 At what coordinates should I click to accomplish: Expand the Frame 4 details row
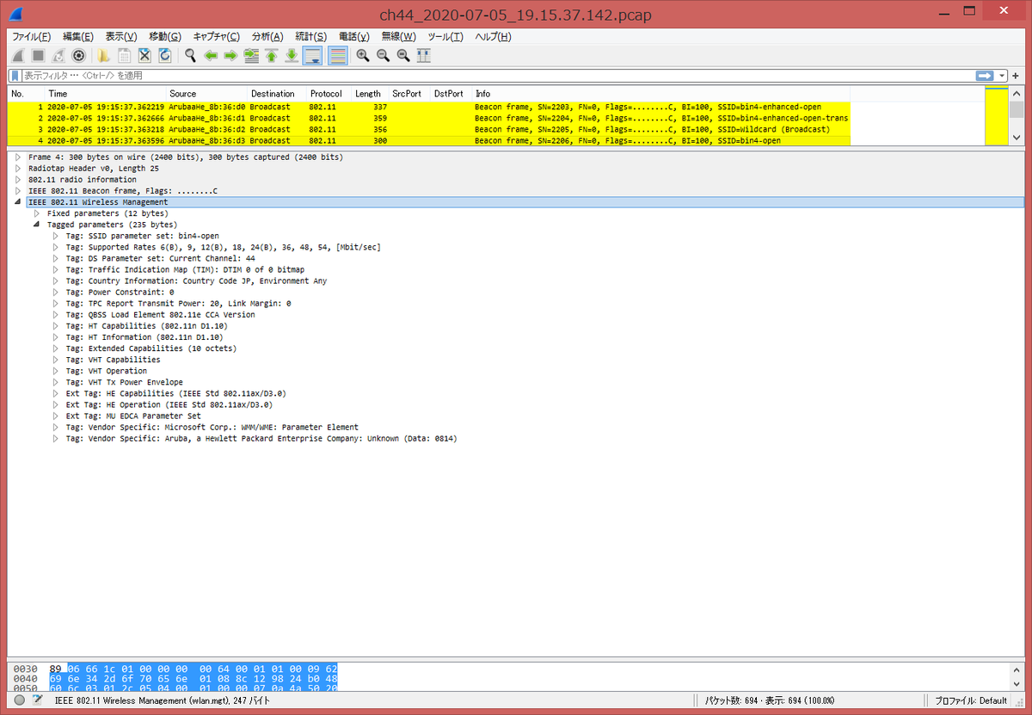coord(17,157)
